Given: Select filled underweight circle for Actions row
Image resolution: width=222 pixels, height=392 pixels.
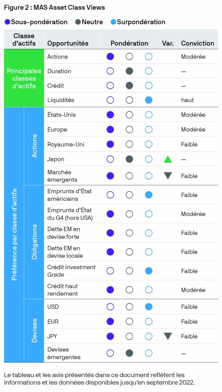Looking at the screenshot, I should tap(110, 57).
